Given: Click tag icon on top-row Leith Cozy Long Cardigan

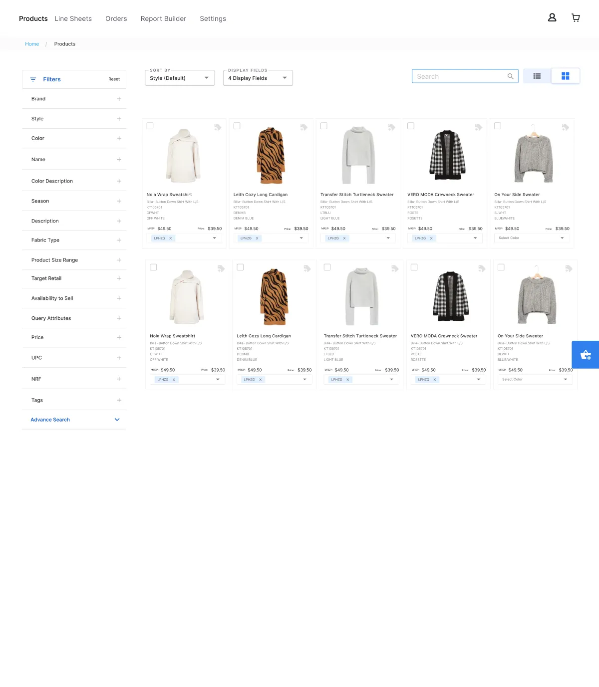Looking at the screenshot, I should (303, 127).
